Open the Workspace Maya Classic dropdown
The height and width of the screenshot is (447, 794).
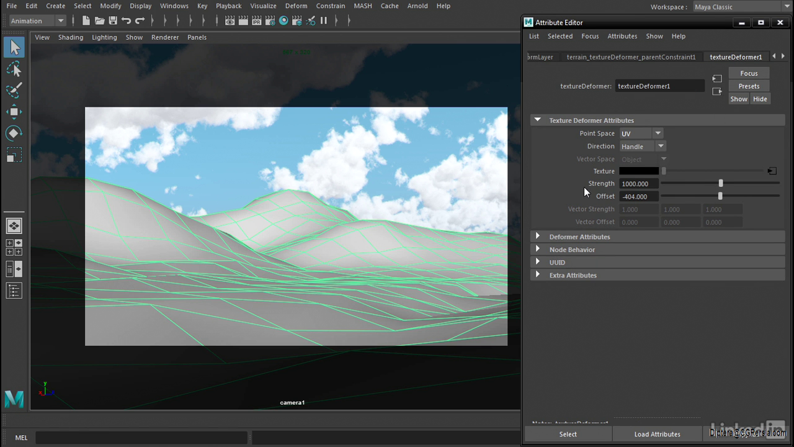coord(741,7)
